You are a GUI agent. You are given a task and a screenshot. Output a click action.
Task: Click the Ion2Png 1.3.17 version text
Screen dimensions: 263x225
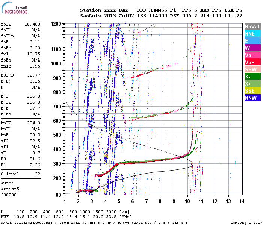point(246,223)
